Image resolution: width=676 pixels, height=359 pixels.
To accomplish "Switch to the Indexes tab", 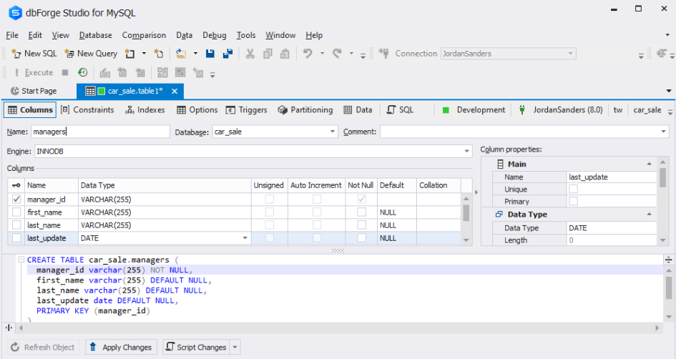I will click(x=145, y=110).
